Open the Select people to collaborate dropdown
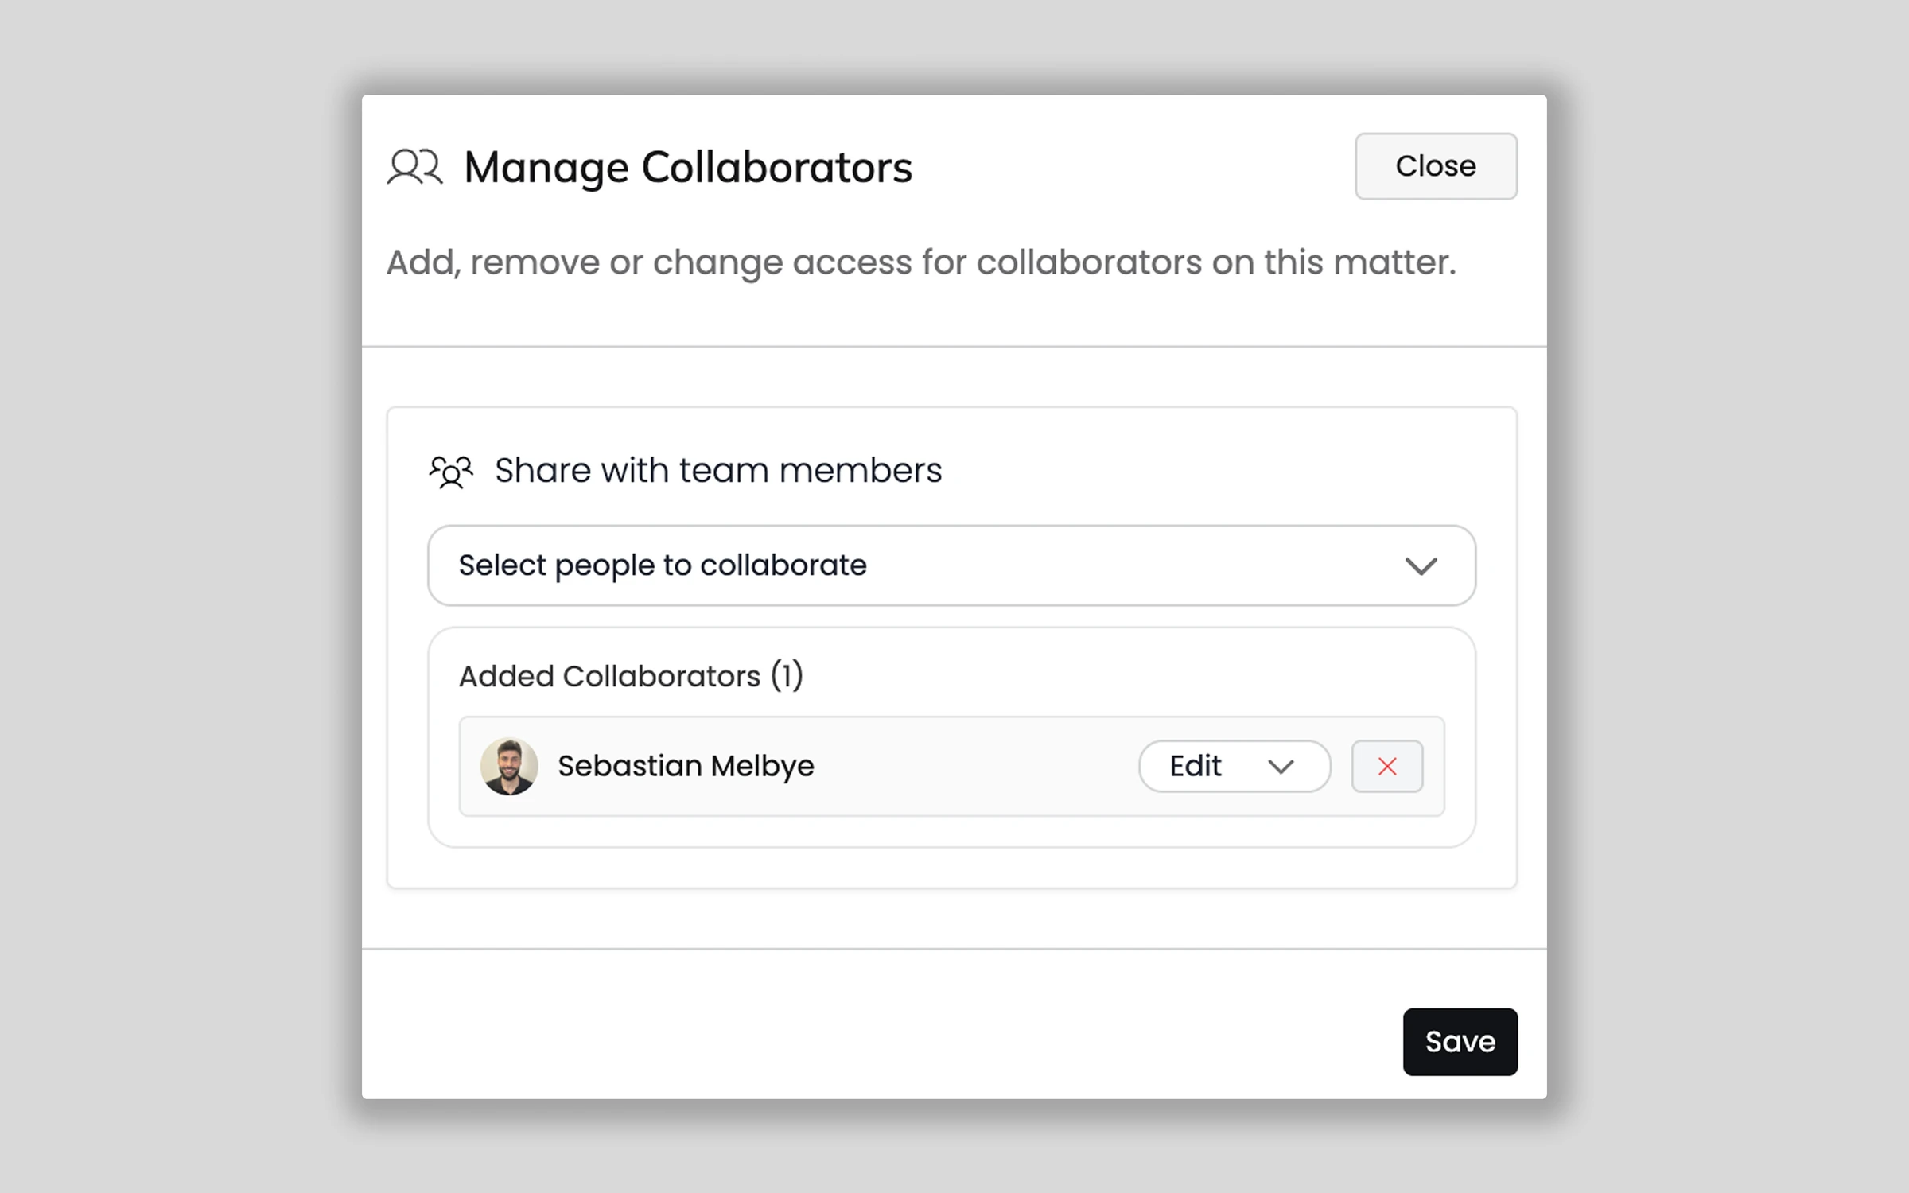Viewport: 1909px width, 1193px height. [951, 565]
